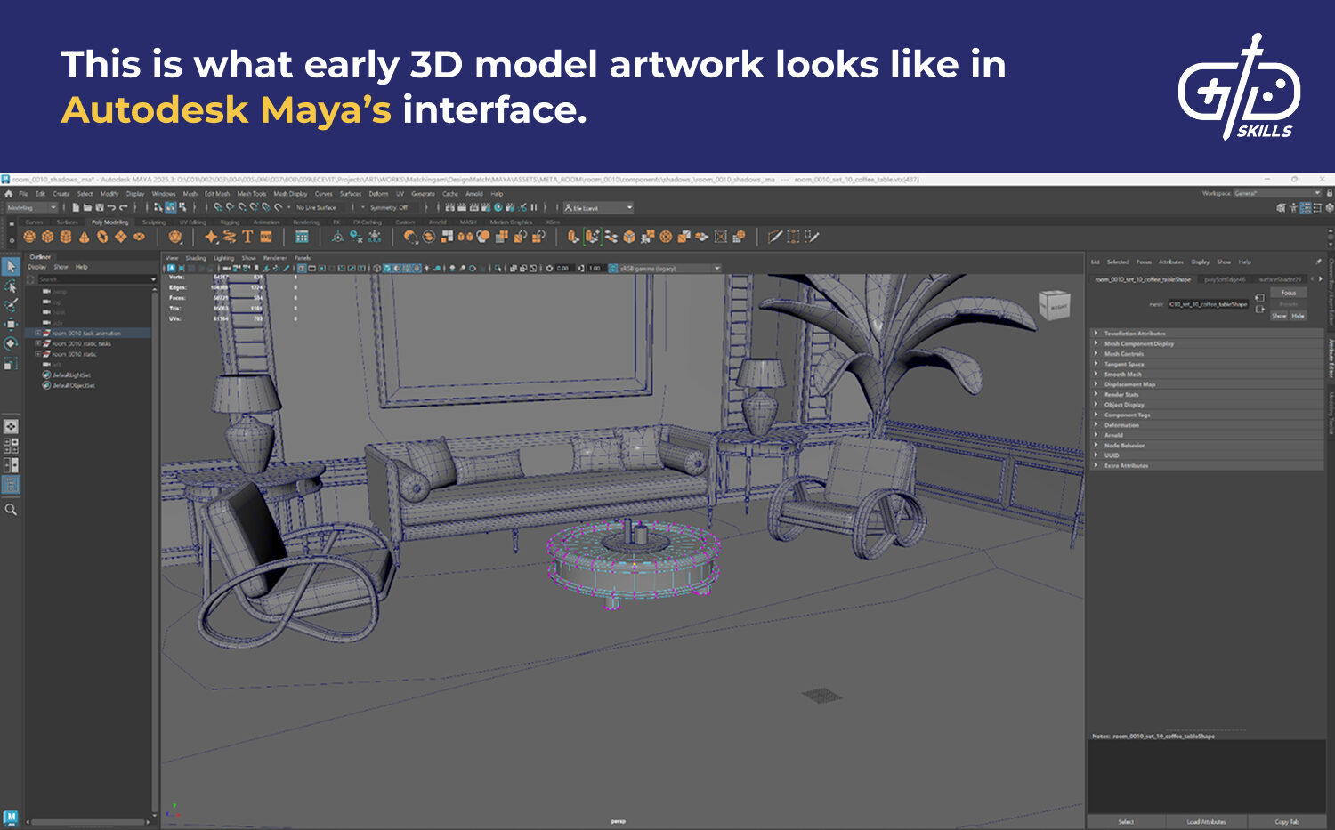The width and height of the screenshot is (1335, 830).
Task: Click the Maya logo icon at bottom left
Action: (x=11, y=817)
